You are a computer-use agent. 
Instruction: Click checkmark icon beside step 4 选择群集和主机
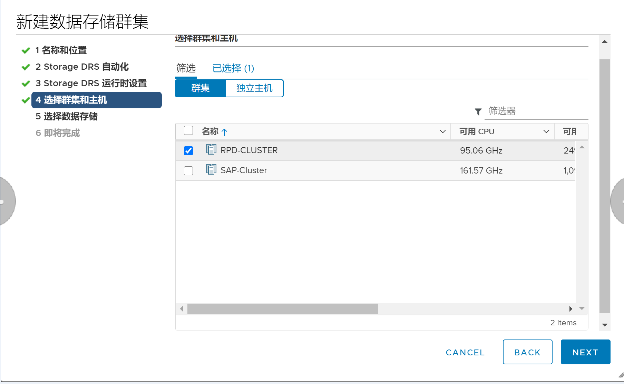point(26,100)
